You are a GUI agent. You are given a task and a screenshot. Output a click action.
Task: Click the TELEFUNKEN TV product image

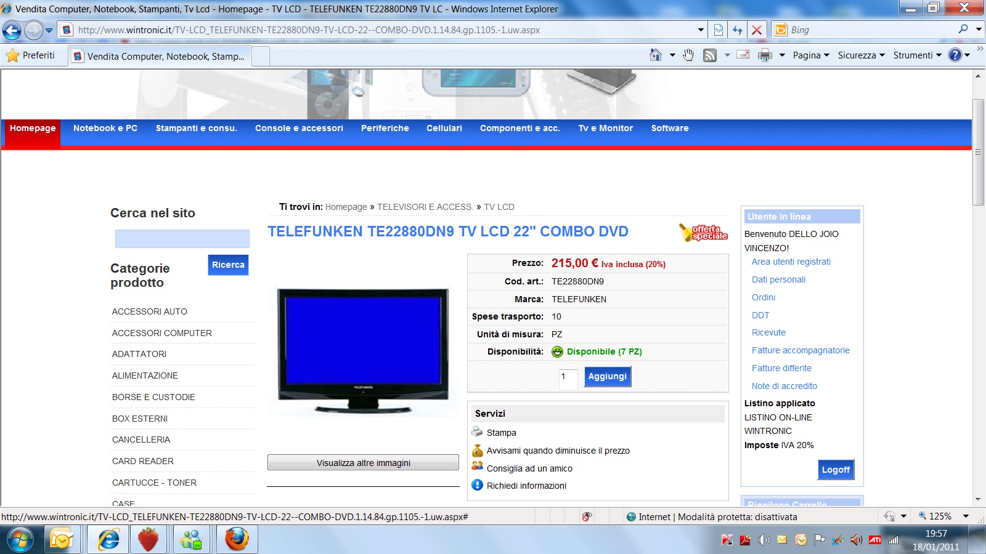363,351
